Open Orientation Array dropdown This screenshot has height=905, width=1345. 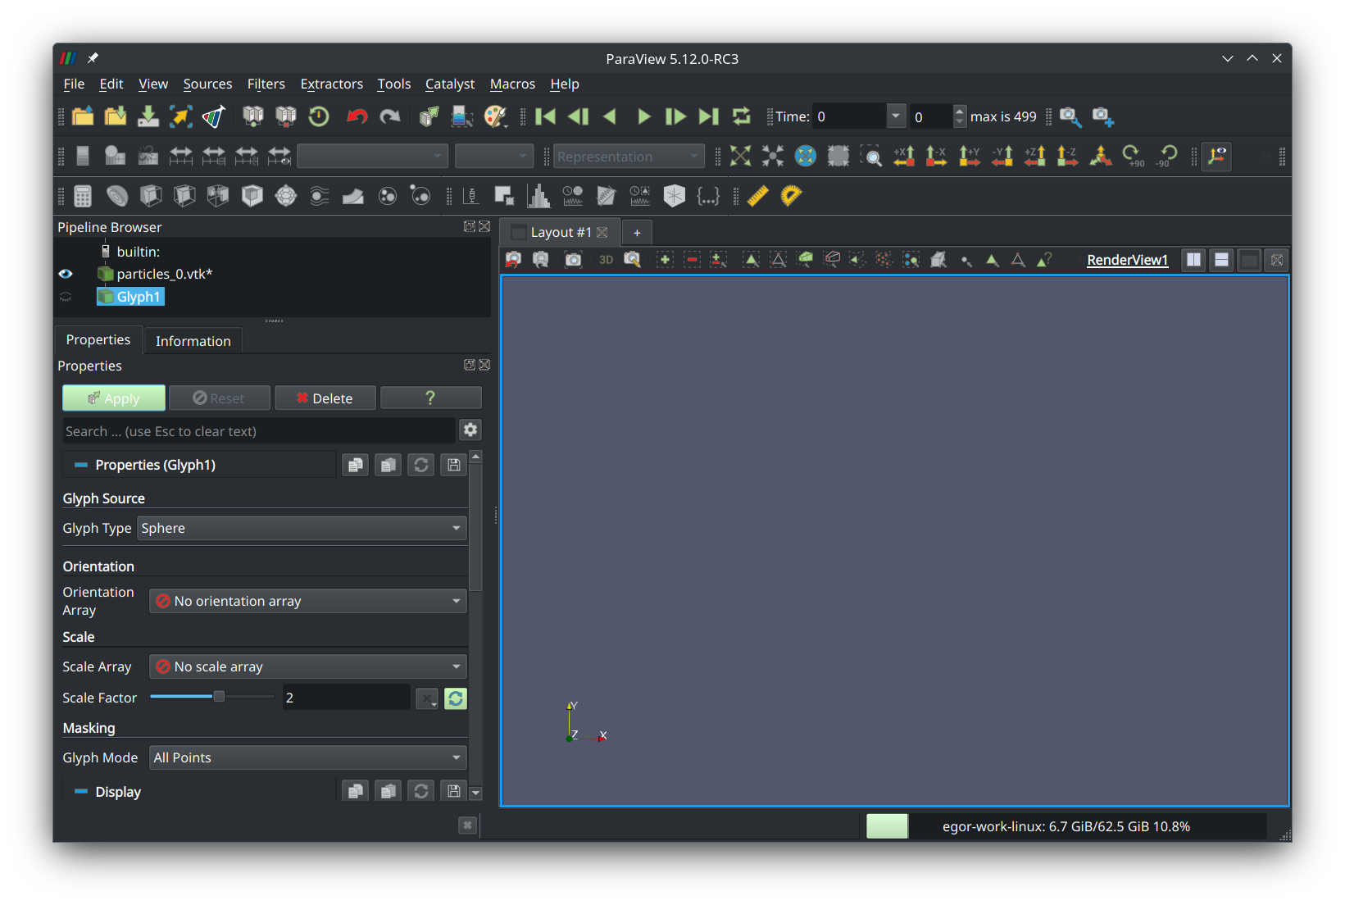pyautogui.click(x=308, y=601)
